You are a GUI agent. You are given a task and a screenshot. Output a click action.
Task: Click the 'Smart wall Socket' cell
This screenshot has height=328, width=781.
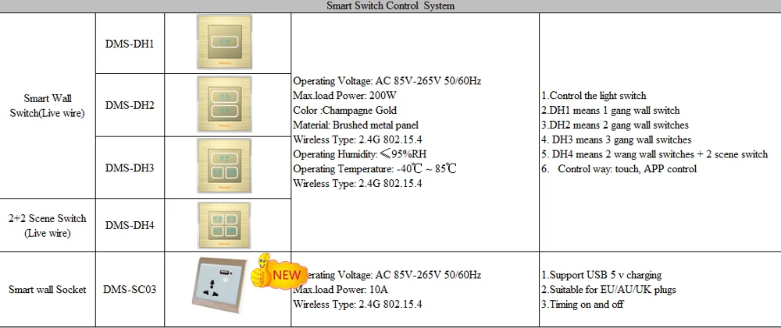click(x=48, y=289)
